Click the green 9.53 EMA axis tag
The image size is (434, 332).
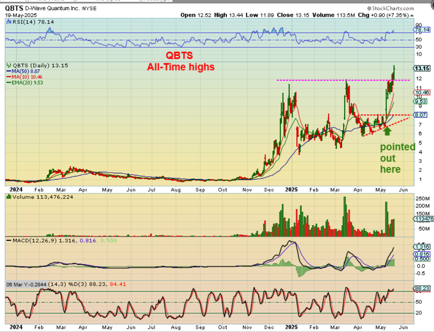tap(421, 101)
